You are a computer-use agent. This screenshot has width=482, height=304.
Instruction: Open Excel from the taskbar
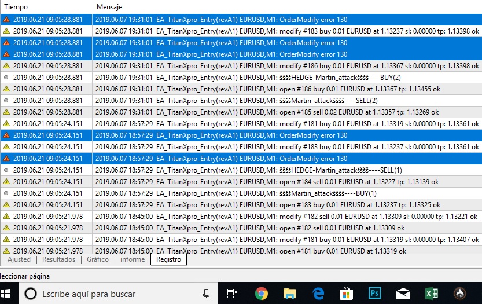coord(431,294)
